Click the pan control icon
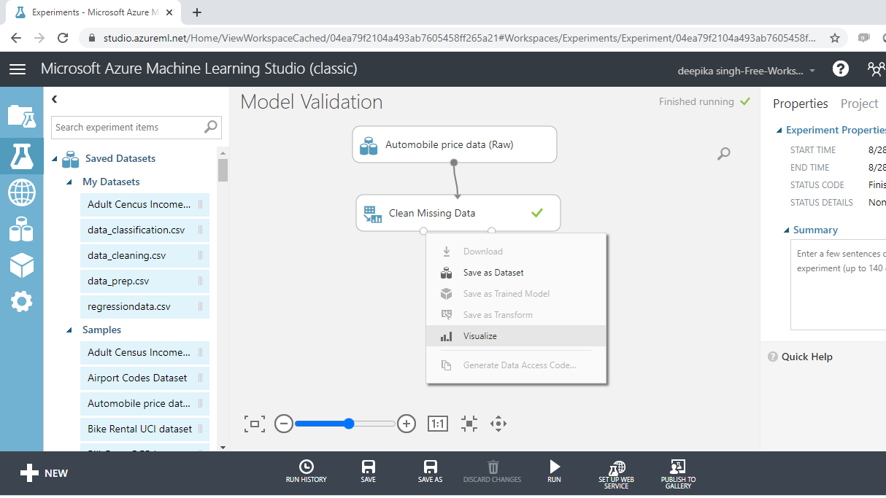Viewport: 886px width, 498px height. pos(498,424)
